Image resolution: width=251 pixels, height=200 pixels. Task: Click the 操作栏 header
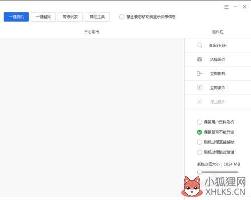pyautogui.click(x=218, y=32)
